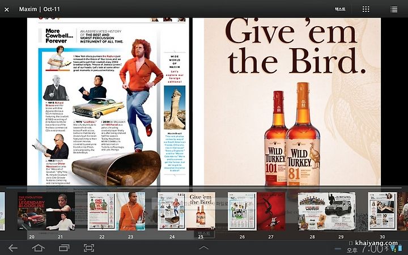Screen dimensions: 408x255
Task: Select page number 24 label
Action: (172, 237)
